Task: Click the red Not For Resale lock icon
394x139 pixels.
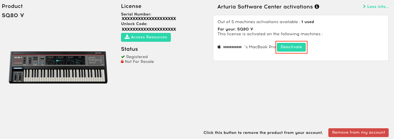Action: 122,61
